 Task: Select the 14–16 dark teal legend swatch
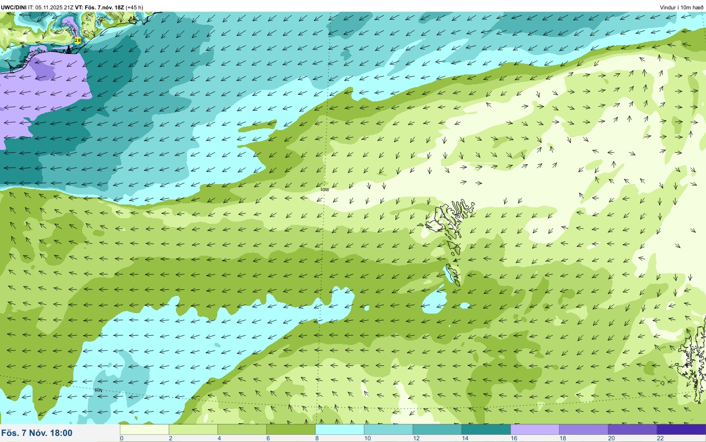point(486,429)
